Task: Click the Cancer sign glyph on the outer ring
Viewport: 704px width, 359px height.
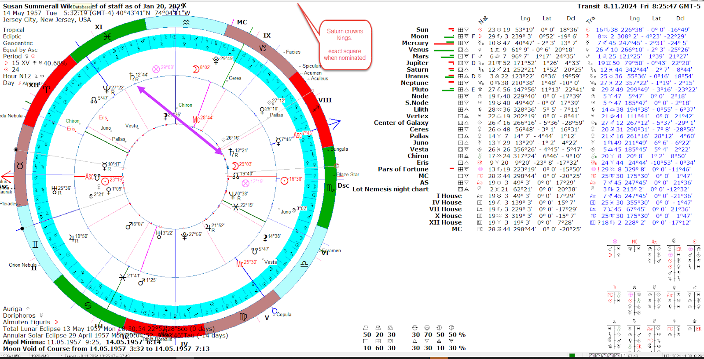Action: click(x=88, y=305)
